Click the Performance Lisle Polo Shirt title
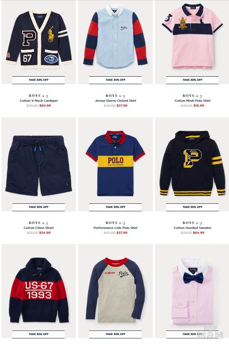The height and width of the screenshot is (344, 229). pos(115,228)
